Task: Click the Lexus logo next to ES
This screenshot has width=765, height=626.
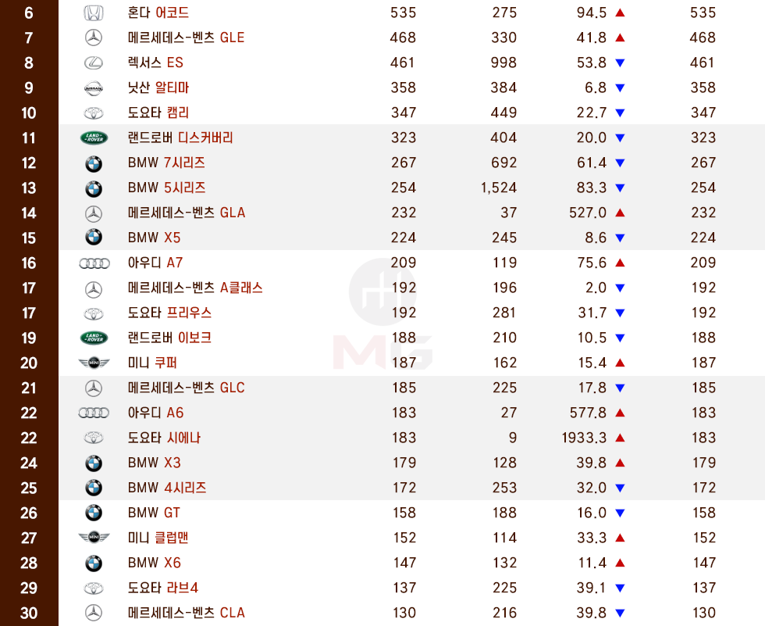Action: click(x=94, y=63)
